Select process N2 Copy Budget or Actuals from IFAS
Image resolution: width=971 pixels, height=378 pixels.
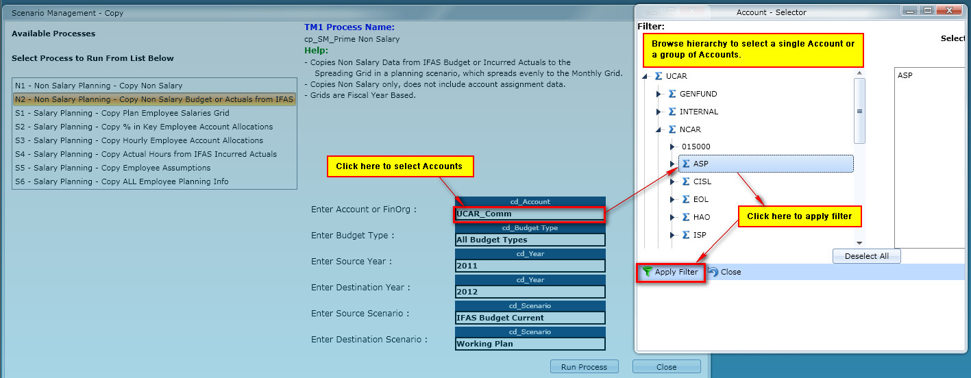[x=154, y=99]
